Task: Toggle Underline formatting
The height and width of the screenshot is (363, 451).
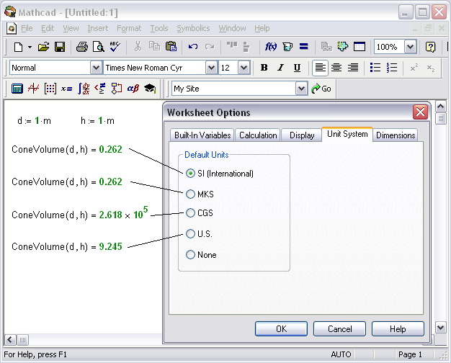Action: [297, 68]
